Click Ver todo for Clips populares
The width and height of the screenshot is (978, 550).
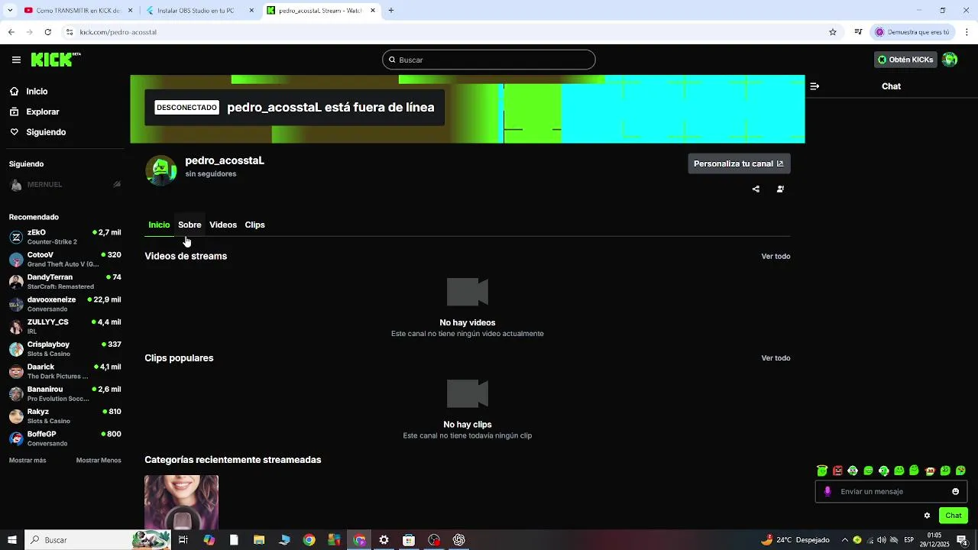point(776,358)
